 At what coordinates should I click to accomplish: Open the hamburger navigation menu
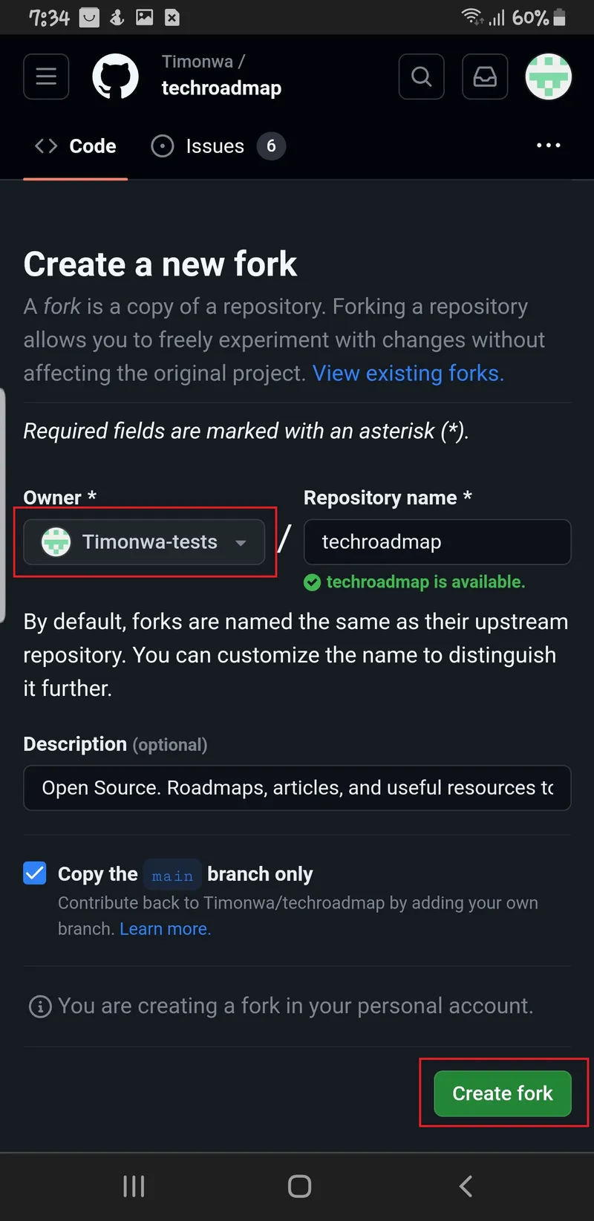(45, 76)
